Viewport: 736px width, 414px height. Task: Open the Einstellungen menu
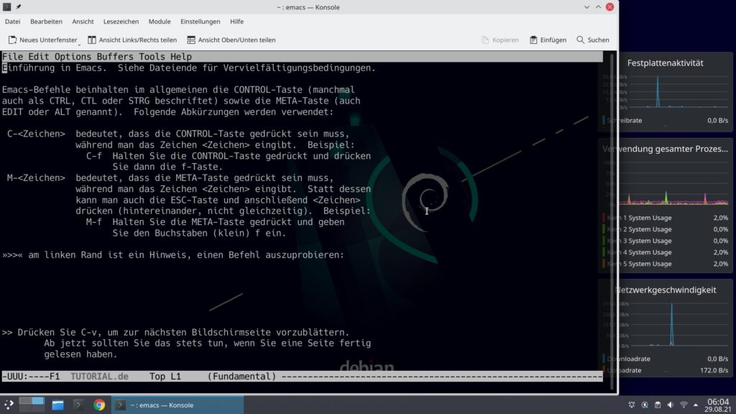tap(200, 22)
